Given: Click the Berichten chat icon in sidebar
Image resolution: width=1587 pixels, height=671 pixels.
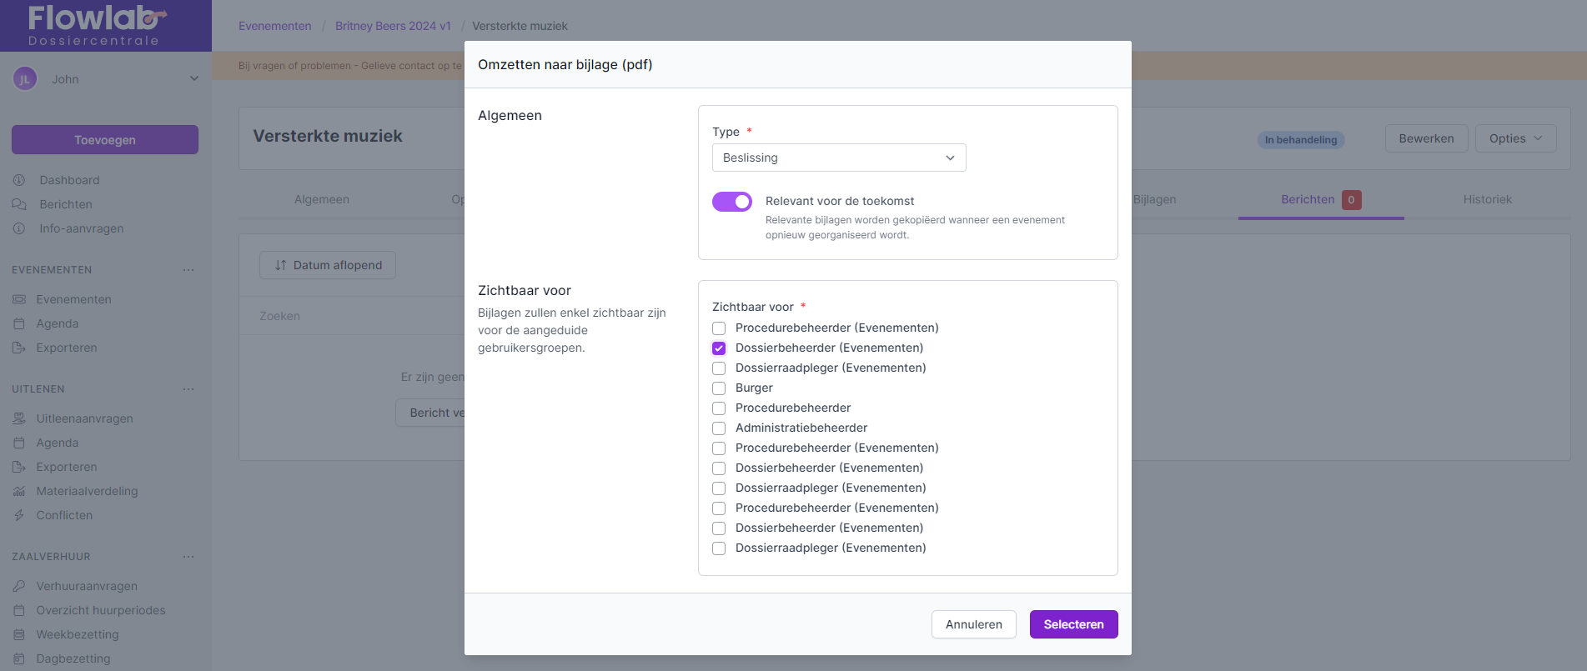Looking at the screenshot, I should click(x=19, y=204).
